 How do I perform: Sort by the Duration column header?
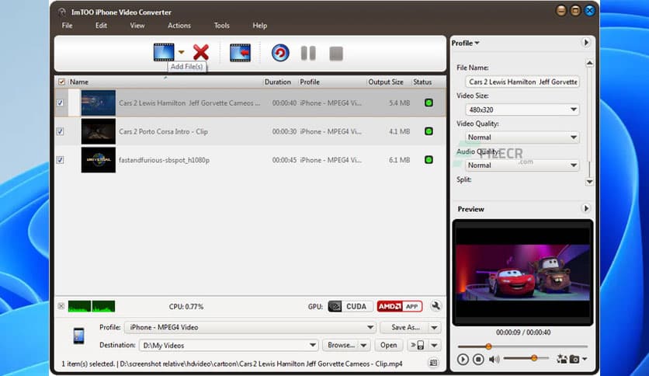click(278, 82)
